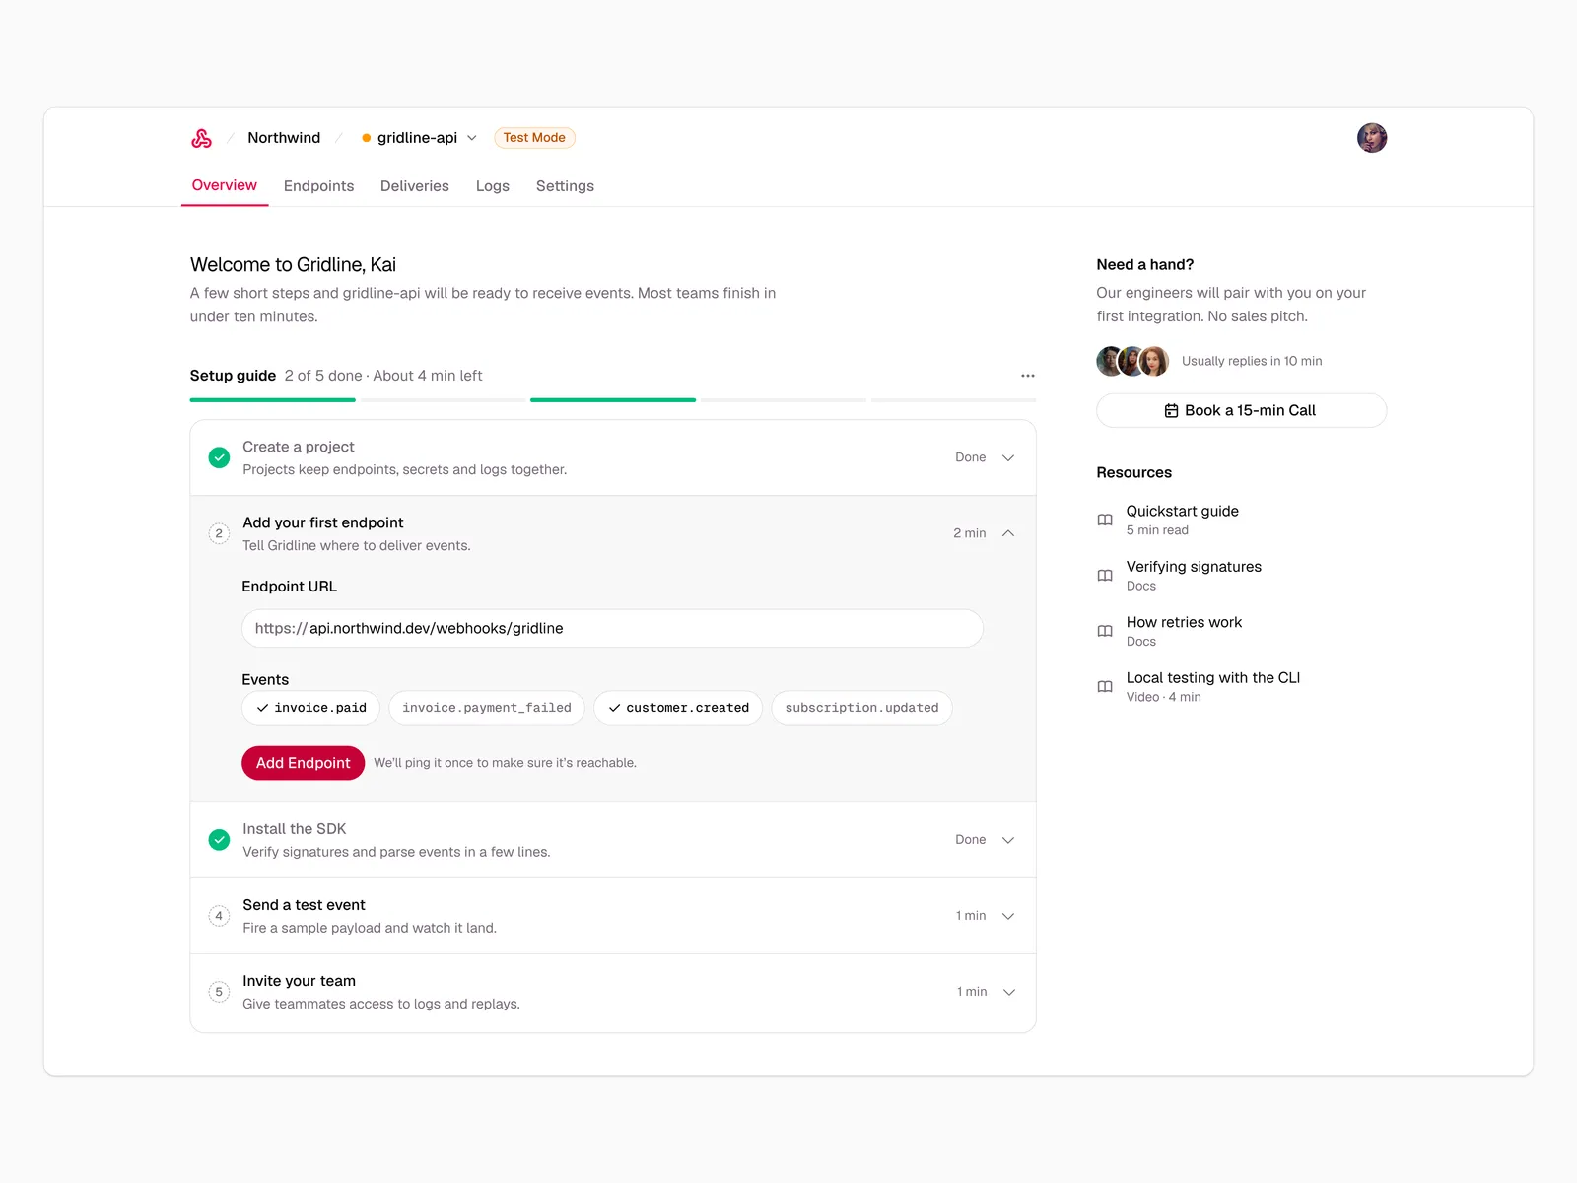Book a 15-min Call

point(1241,410)
